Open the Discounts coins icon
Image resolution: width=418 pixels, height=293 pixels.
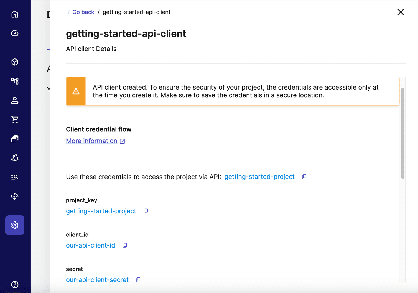tap(15, 139)
